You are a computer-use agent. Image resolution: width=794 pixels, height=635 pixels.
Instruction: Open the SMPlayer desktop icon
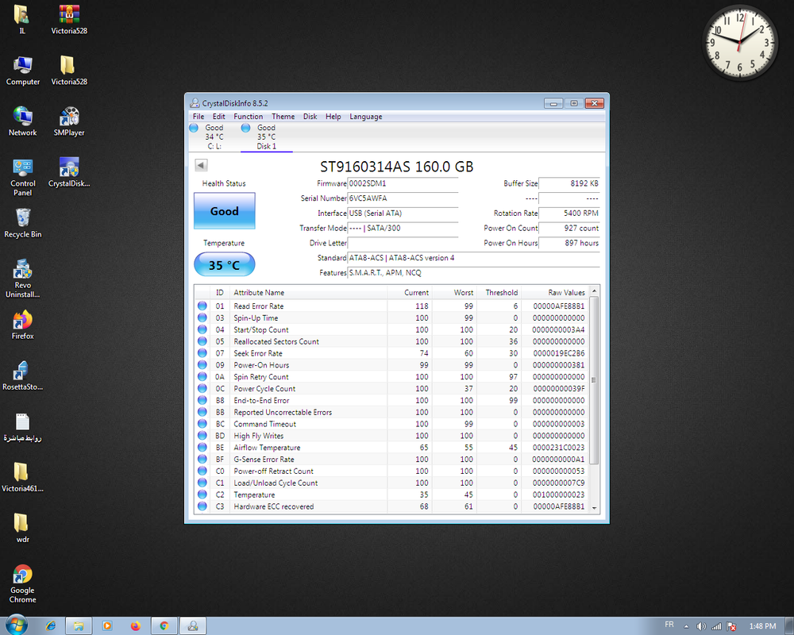click(x=69, y=121)
